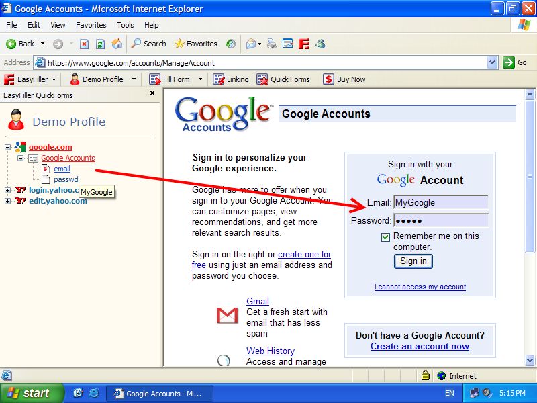
Task: Stop page loading with the red X icon
Action: click(84, 44)
